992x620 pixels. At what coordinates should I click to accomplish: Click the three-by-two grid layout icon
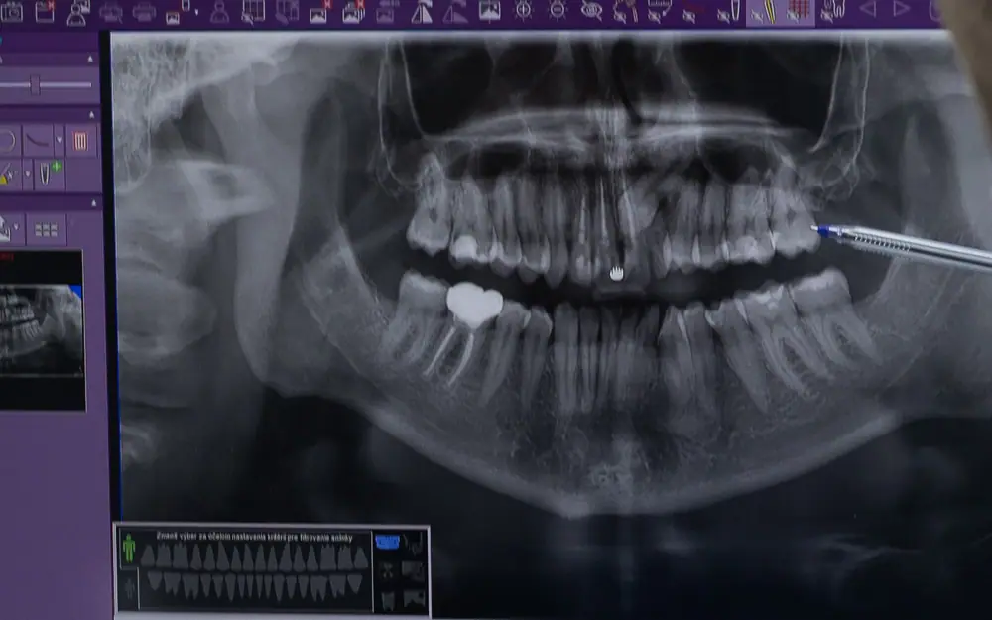click(47, 230)
